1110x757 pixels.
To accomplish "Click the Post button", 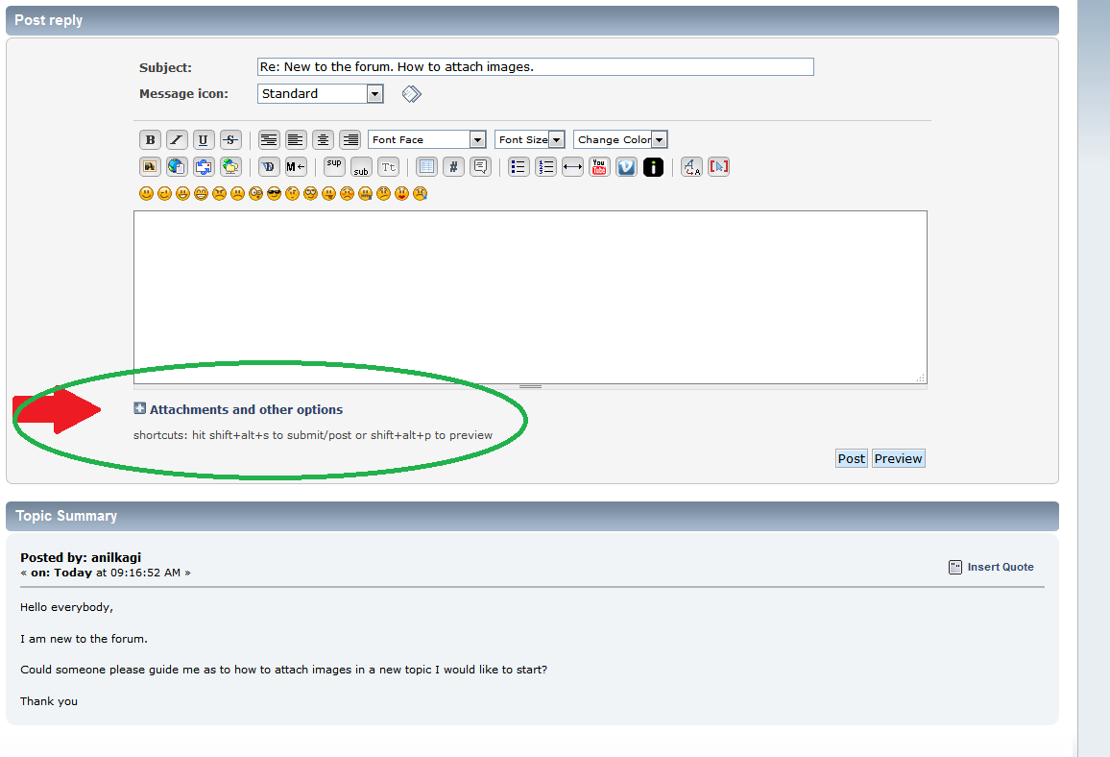I will [x=851, y=458].
